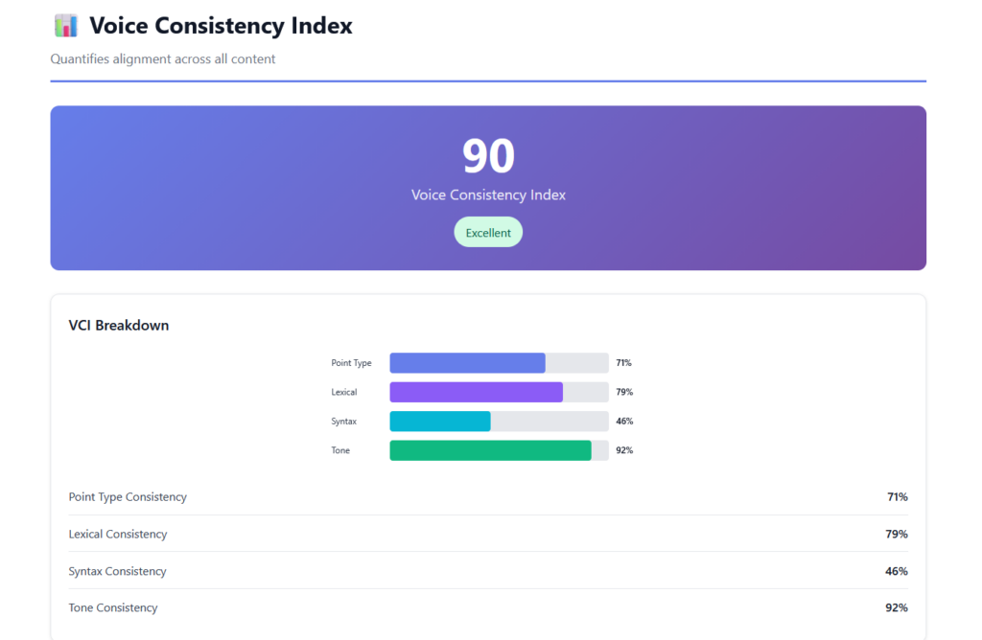Image resolution: width=982 pixels, height=640 pixels.
Task: Click the purple Lexical progress bar
Action: [x=476, y=392]
